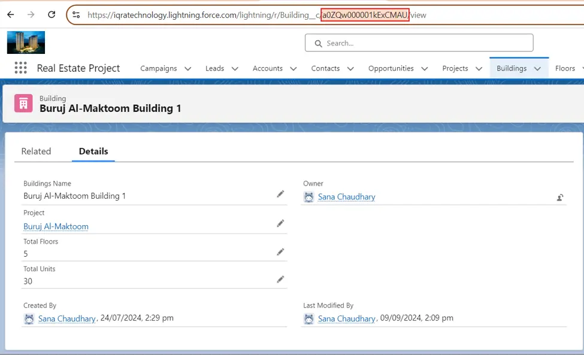Select the Details tab
Image resolution: width=584 pixels, height=355 pixels.
93,151
